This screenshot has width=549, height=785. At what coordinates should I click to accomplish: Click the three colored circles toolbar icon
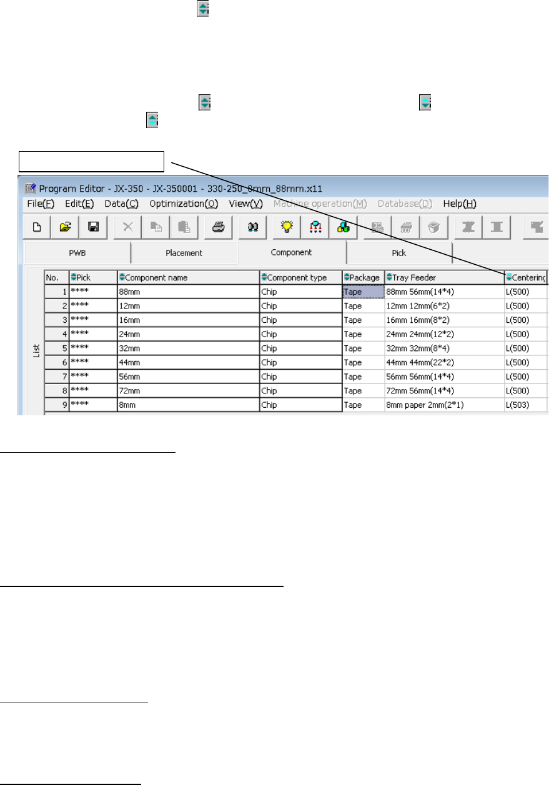(342, 227)
